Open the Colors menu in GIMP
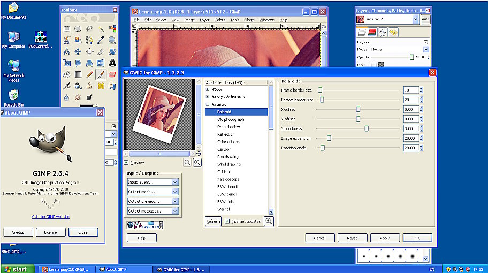The image size is (488, 273). 220,20
